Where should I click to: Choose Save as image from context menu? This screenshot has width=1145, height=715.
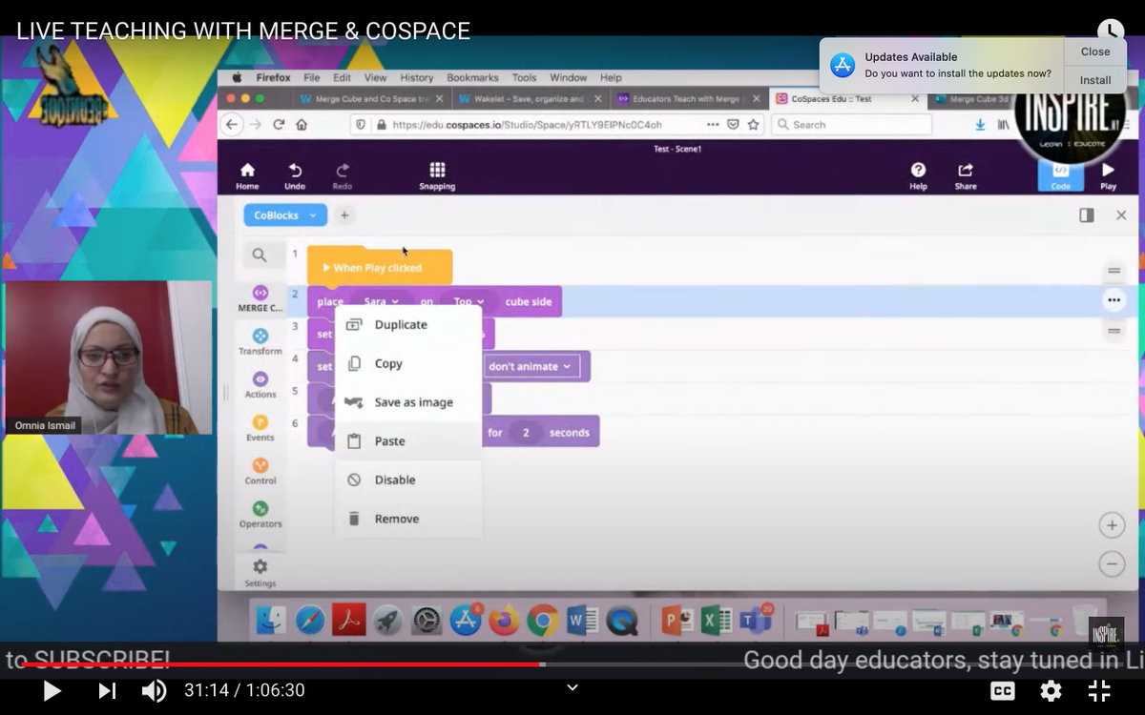(x=408, y=402)
